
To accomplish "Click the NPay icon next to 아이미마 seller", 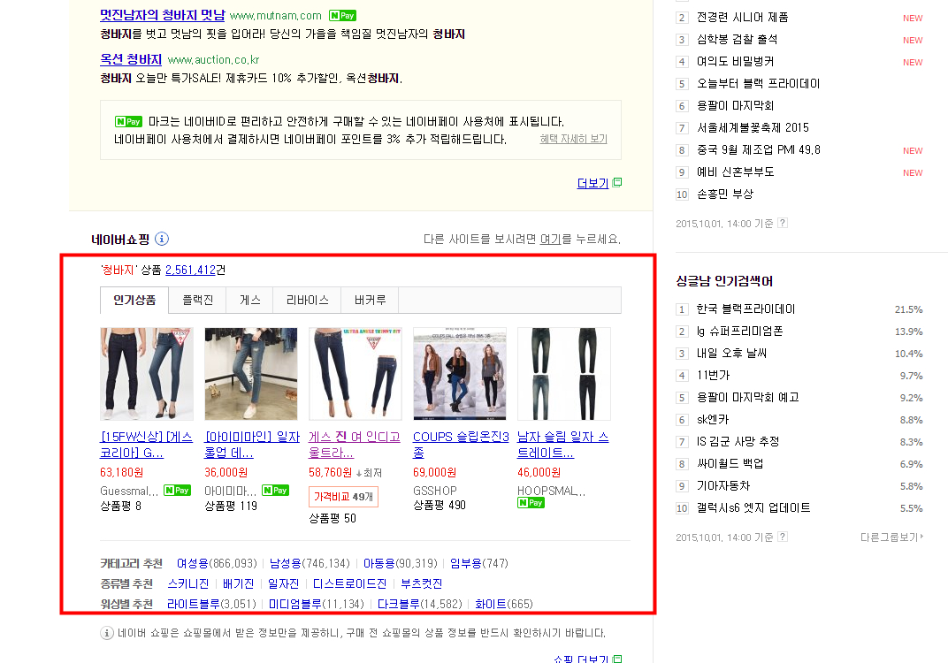I will (x=275, y=490).
